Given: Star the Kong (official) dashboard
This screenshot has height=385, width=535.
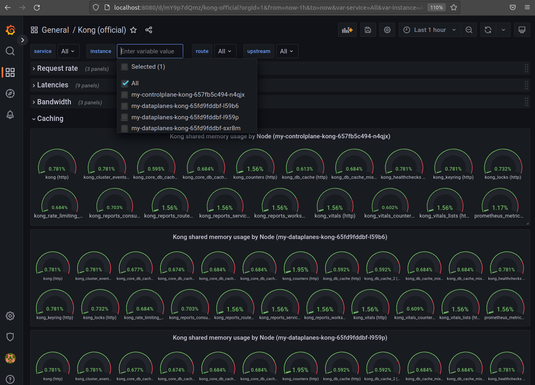Looking at the screenshot, I should tap(133, 30).
